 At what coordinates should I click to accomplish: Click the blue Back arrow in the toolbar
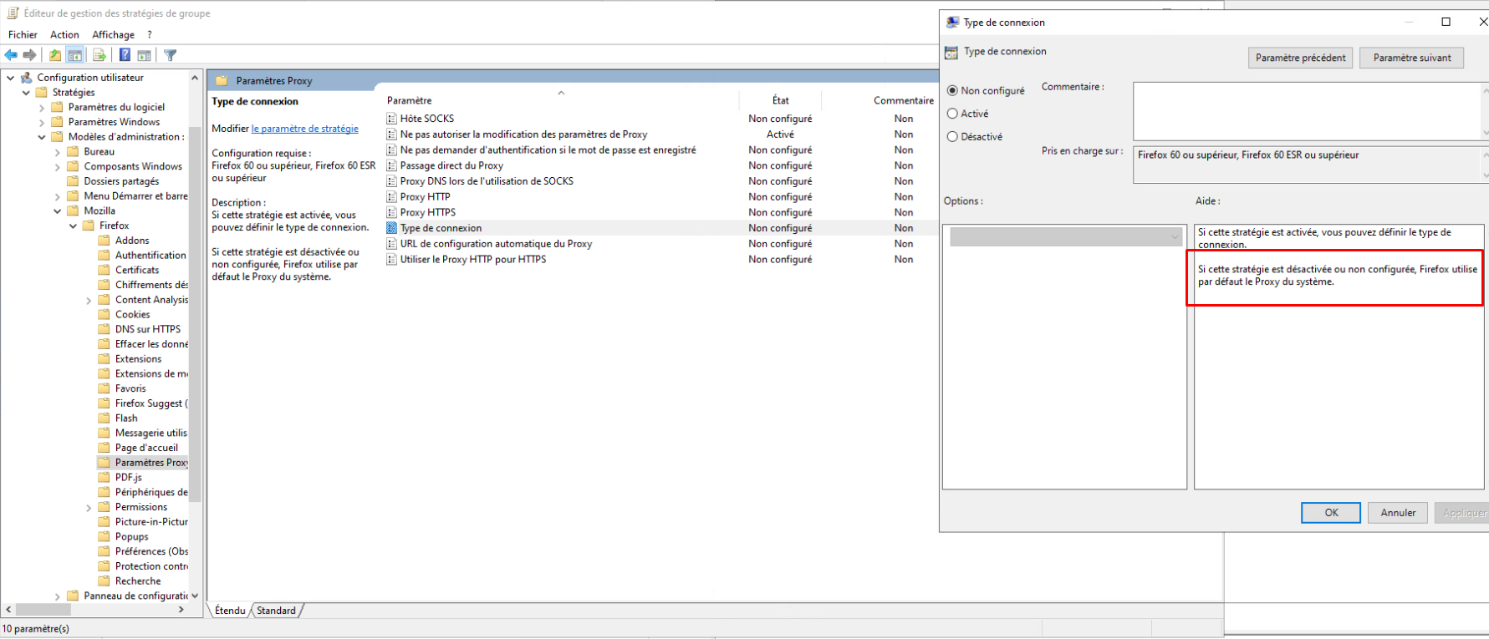coord(11,55)
